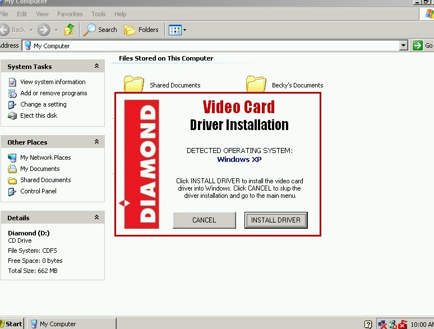Collapse the Details panel
The height and width of the screenshot is (329, 434).
click(x=96, y=217)
